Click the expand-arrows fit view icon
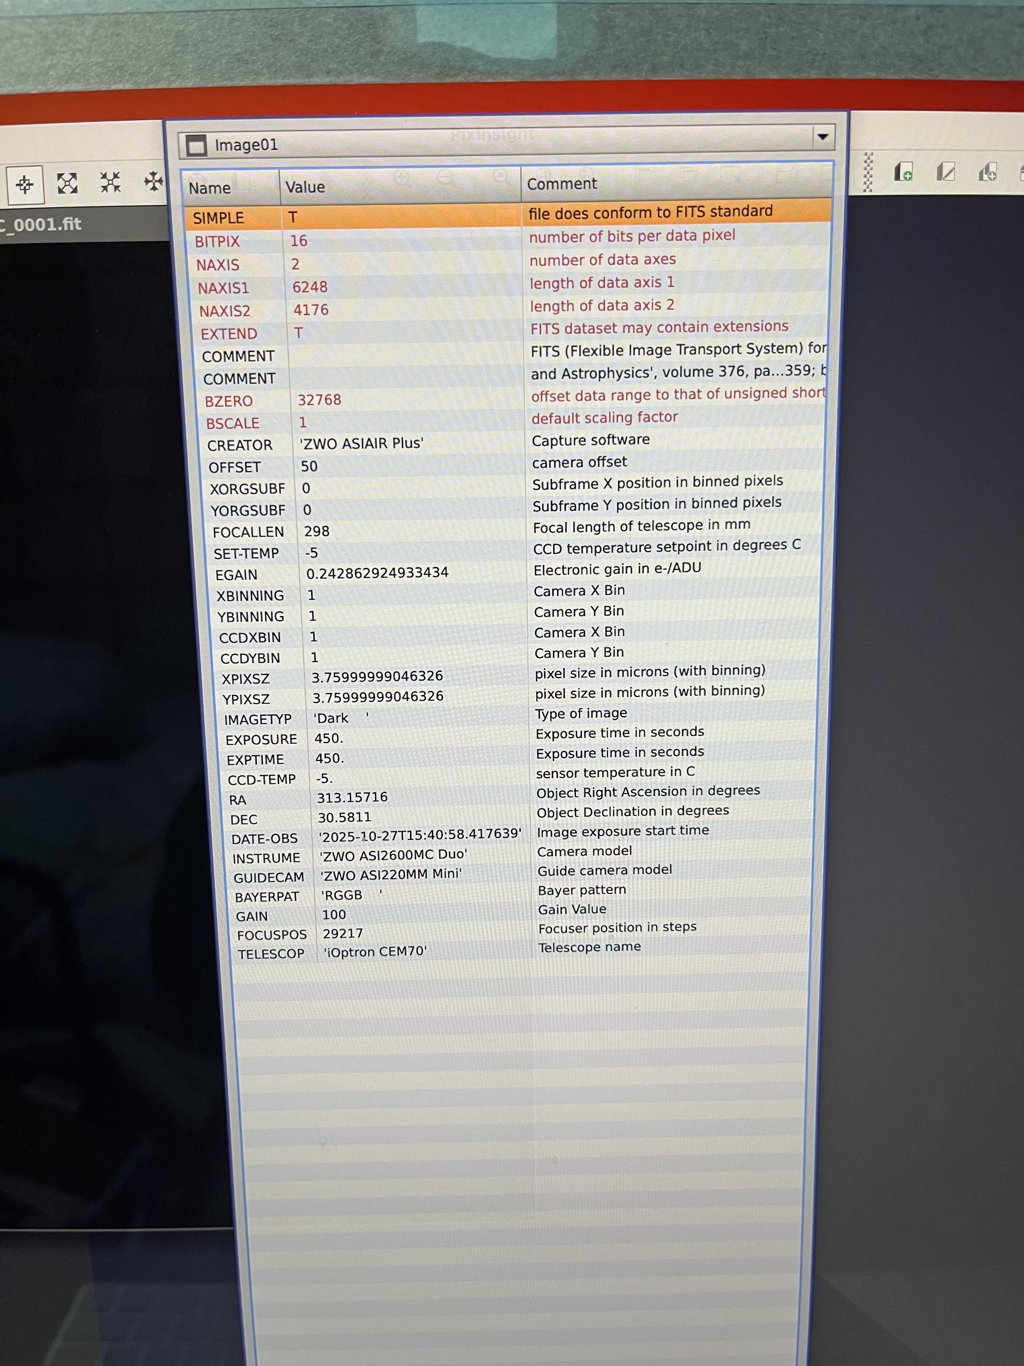Image resolution: width=1024 pixels, height=1366 pixels. click(x=67, y=183)
